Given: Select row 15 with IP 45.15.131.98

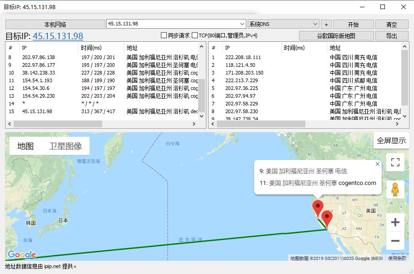Looking at the screenshot, I should tap(37, 111).
